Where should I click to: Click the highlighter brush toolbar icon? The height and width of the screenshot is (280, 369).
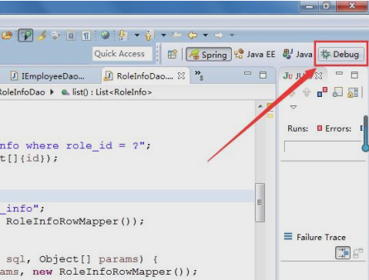pos(42,35)
